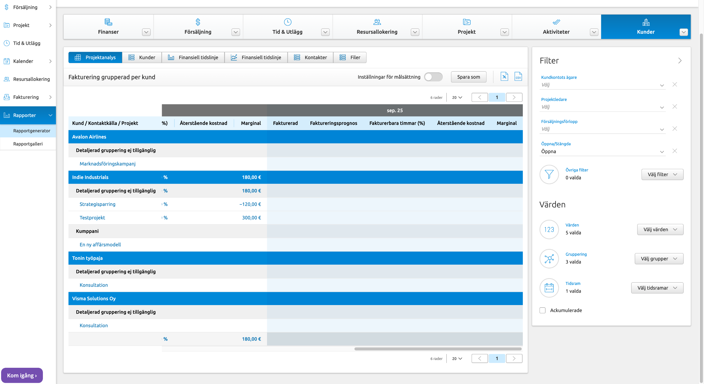Clear the Öppna/Stängda filter with X

pos(675,151)
